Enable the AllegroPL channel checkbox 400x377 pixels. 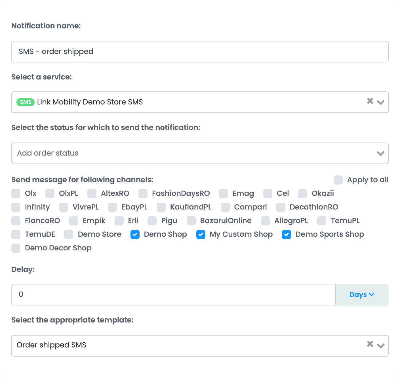click(266, 221)
